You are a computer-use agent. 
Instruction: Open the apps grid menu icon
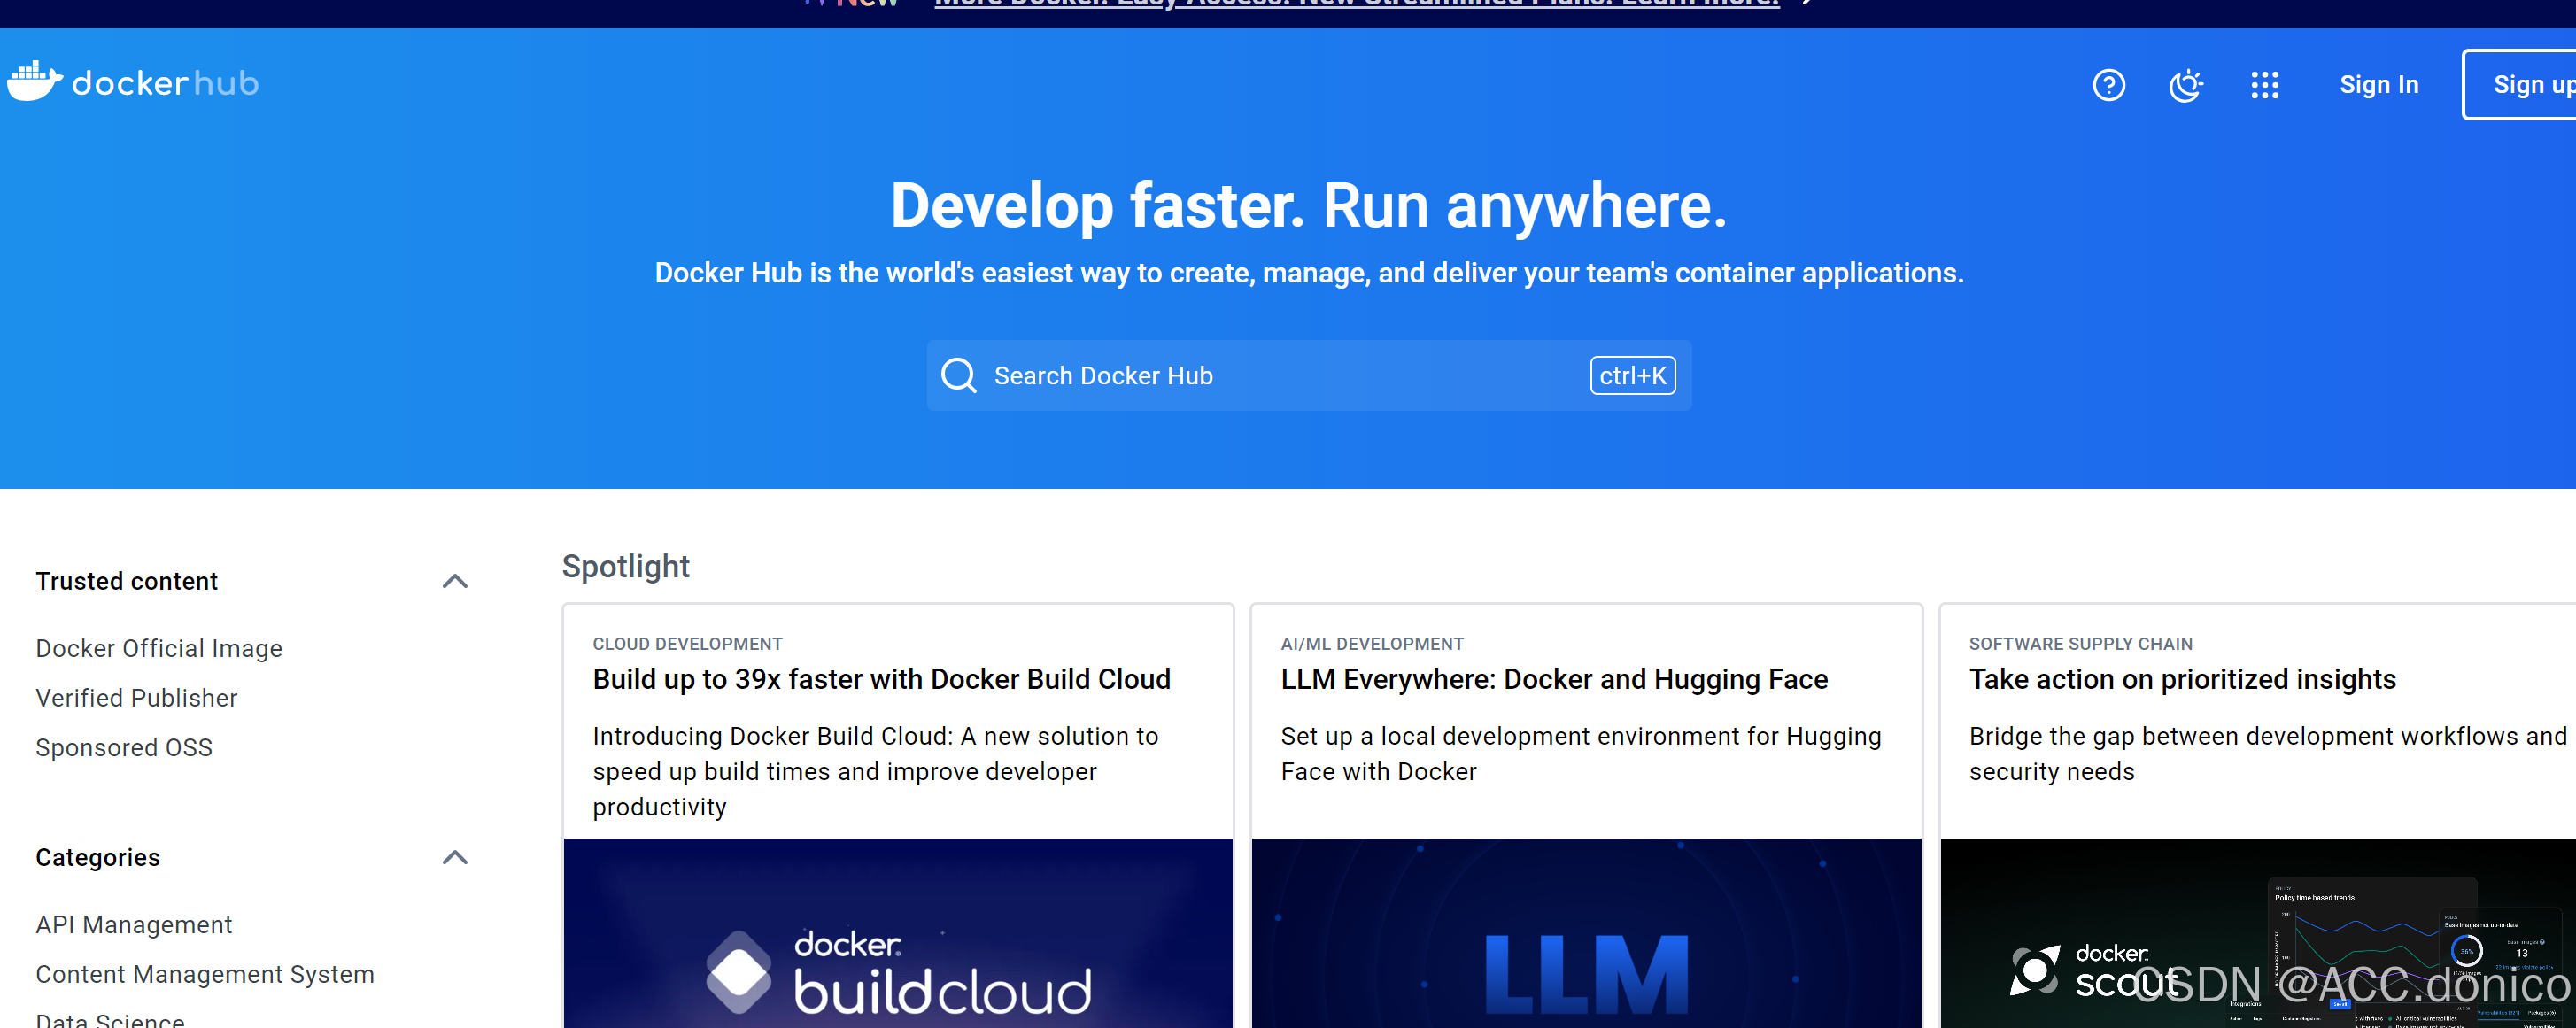(x=2264, y=85)
